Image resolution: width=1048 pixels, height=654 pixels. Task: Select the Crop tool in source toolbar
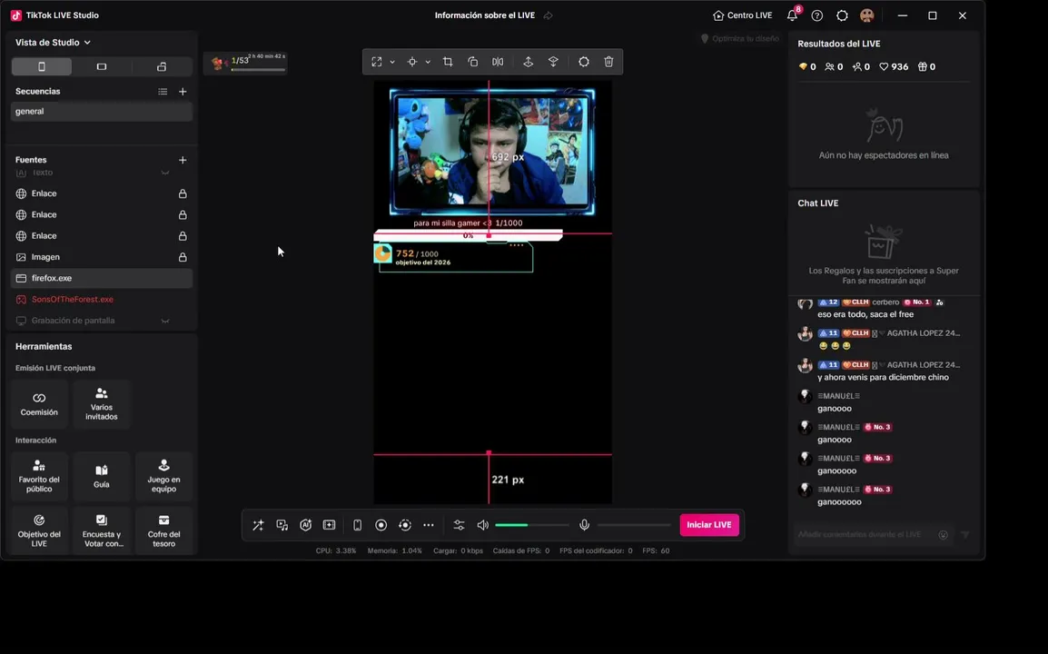pyautogui.click(x=448, y=62)
